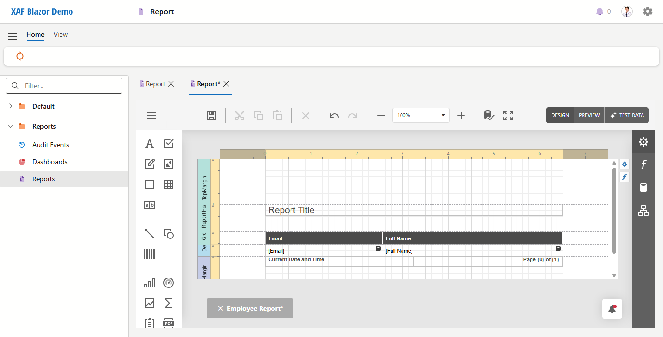This screenshot has height=337, width=663.
Task: Select the Picture Box control tool
Action: coord(169,164)
